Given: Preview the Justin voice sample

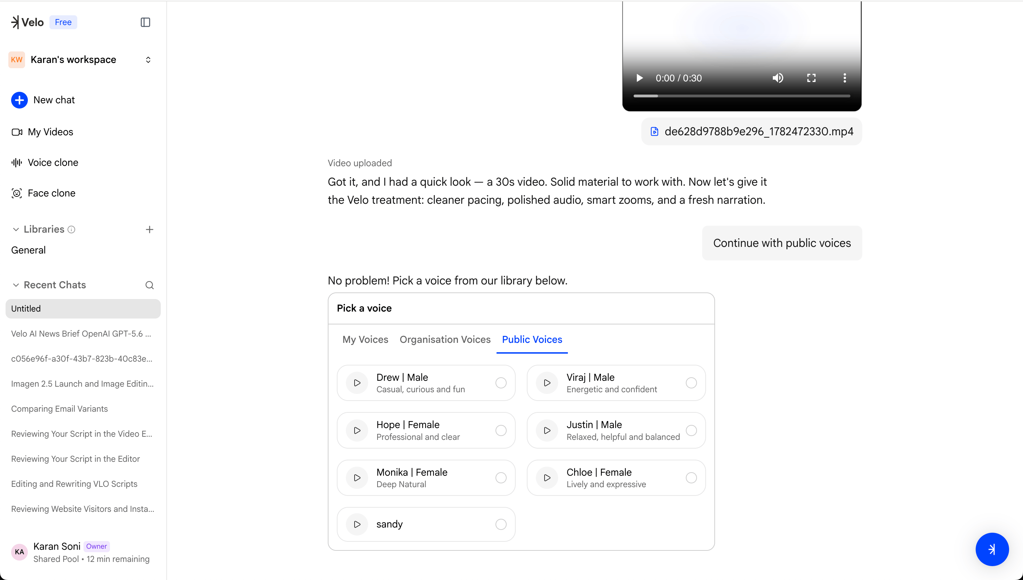Looking at the screenshot, I should [547, 430].
